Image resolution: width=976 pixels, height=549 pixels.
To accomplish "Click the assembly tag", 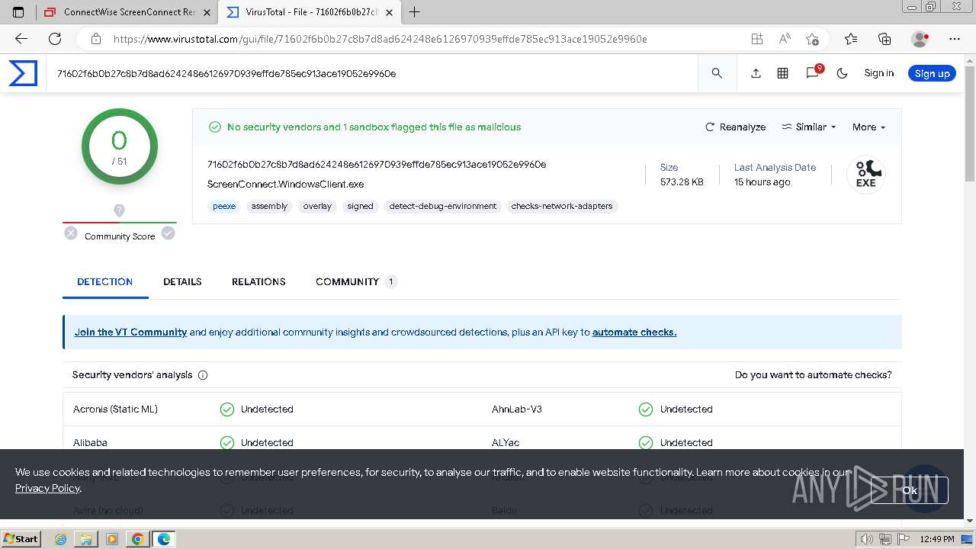I will coord(269,206).
